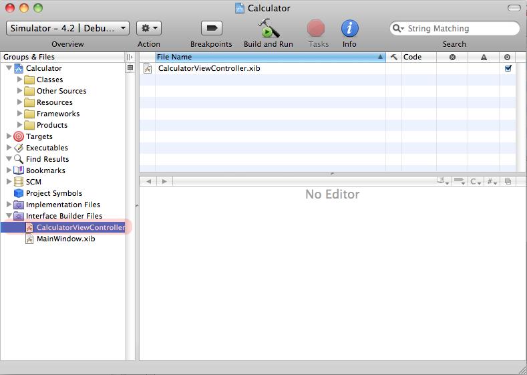
Task: Click the Code column header
Action: (419, 57)
